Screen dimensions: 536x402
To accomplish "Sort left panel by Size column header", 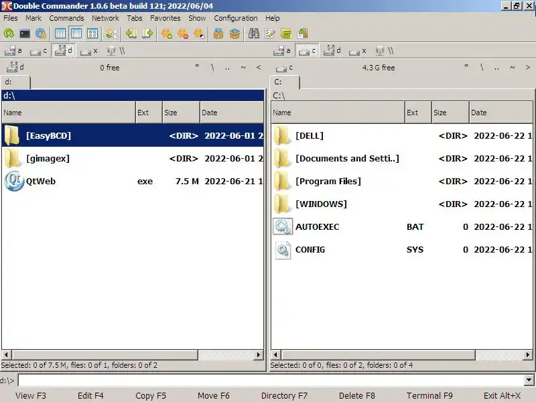I will [x=181, y=113].
